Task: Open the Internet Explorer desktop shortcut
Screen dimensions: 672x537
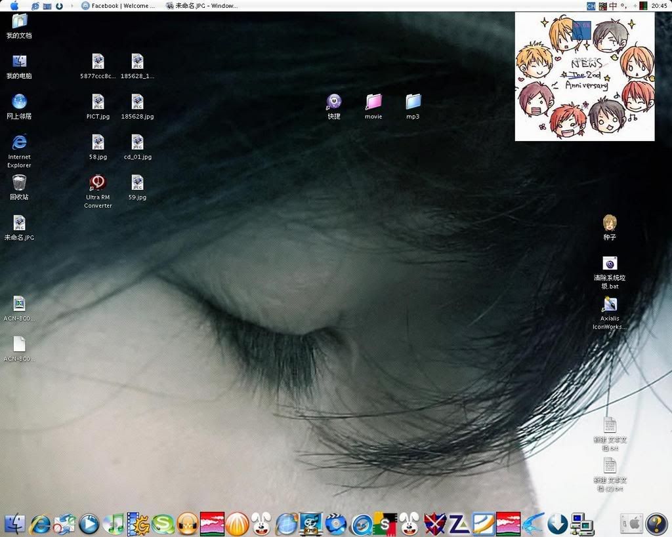Action: [x=19, y=142]
